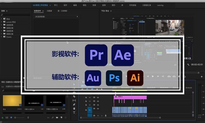Expand the Lumetri 预设 folder

click(2, 22)
